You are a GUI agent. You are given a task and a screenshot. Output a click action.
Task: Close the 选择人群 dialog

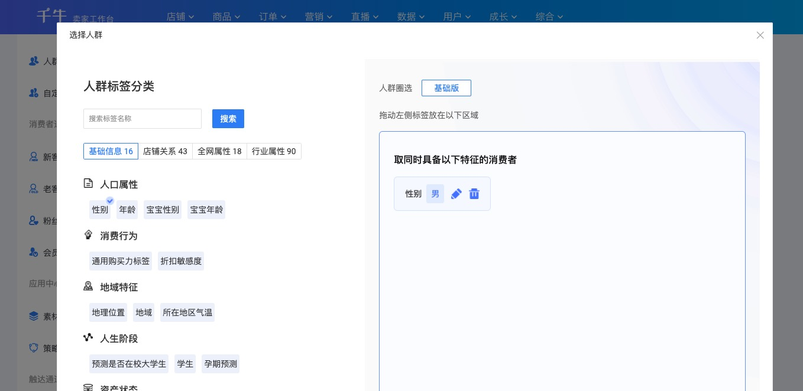click(760, 35)
